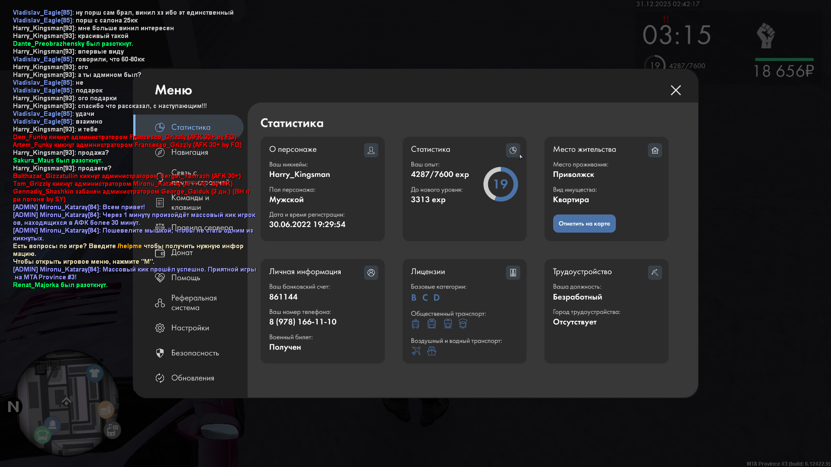The width and height of the screenshot is (831, 467).
Task: Click the airplane license icon
Action: pyautogui.click(x=416, y=351)
